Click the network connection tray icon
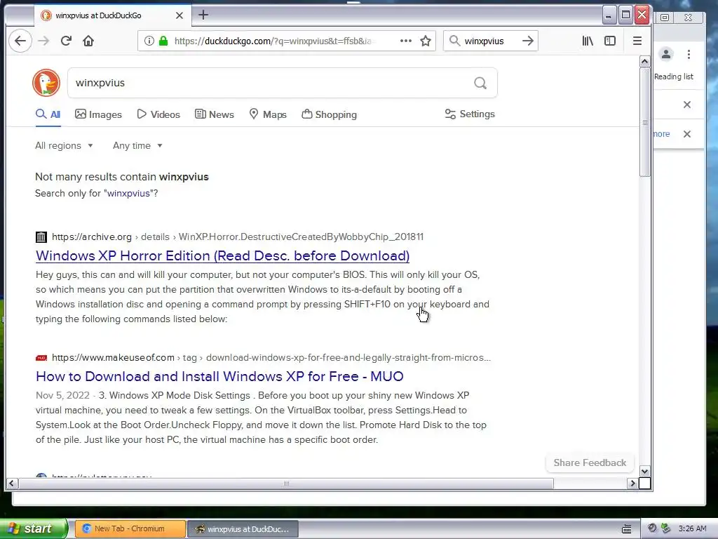The width and height of the screenshot is (718, 539). (x=666, y=528)
